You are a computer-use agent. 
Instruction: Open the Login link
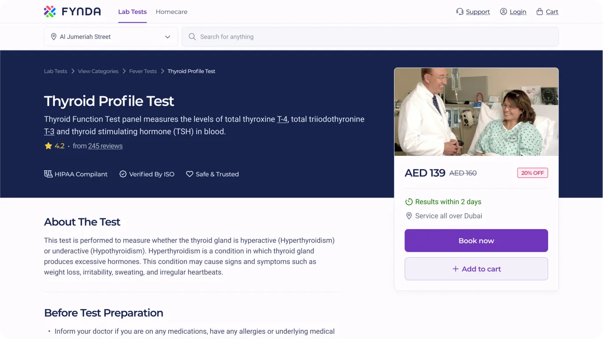(x=518, y=12)
